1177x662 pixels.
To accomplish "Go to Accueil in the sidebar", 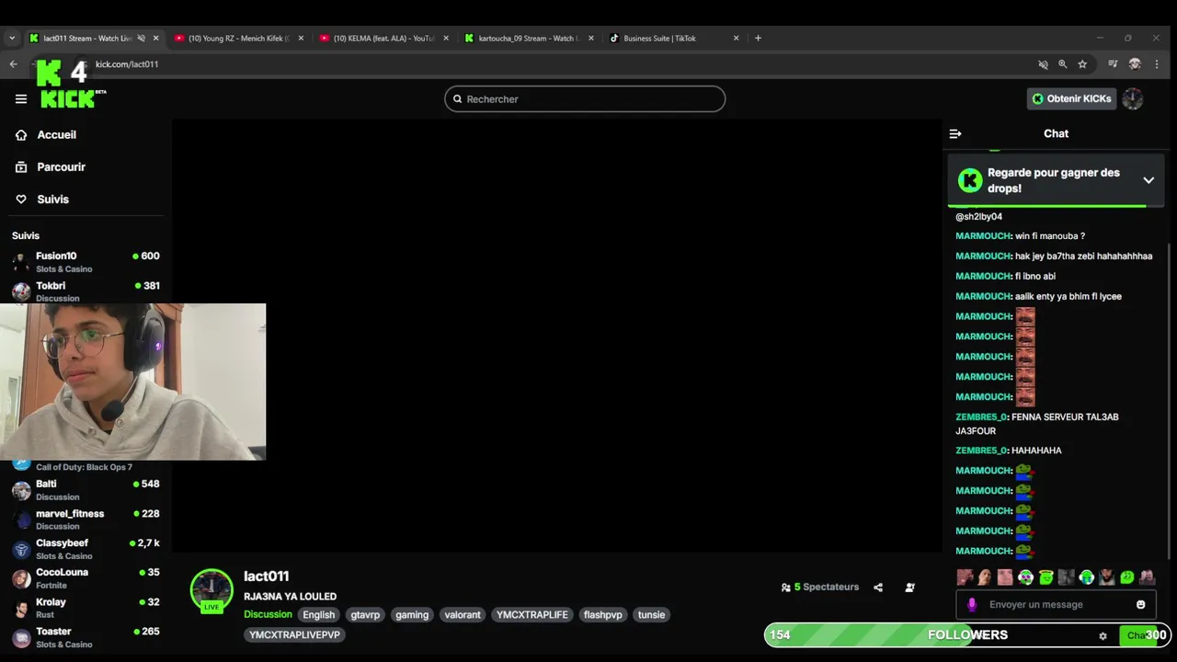I will (x=46, y=134).
